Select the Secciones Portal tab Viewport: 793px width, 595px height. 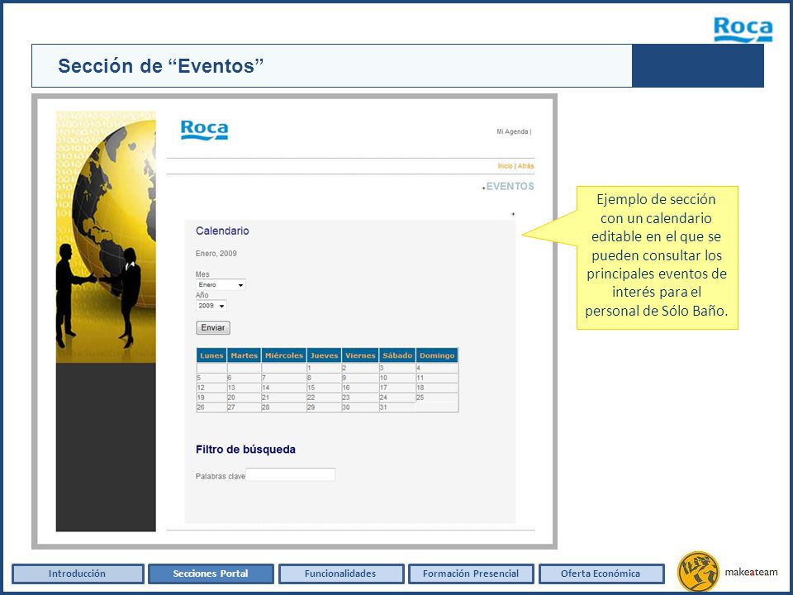pyautogui.click(x=211, y=574)
